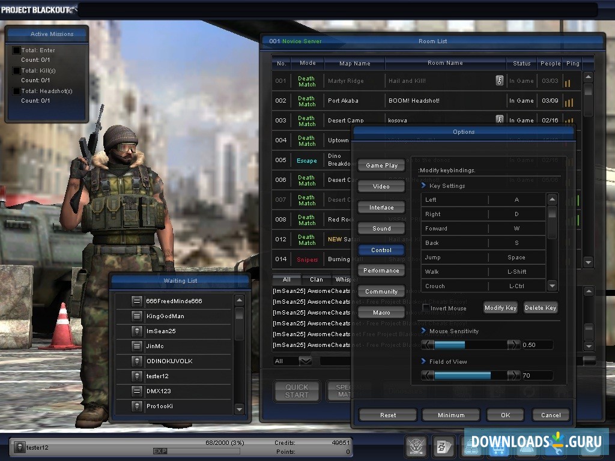Open the All chat filter dropdown
Screen dimensions: 615x461
tap(305, 361)
